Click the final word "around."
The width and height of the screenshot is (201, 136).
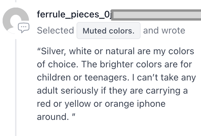(x=53, y=117)
